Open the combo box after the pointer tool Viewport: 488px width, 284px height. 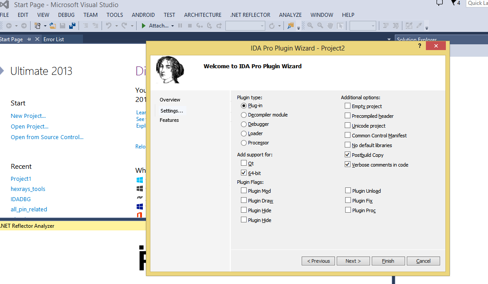point(363,26)
